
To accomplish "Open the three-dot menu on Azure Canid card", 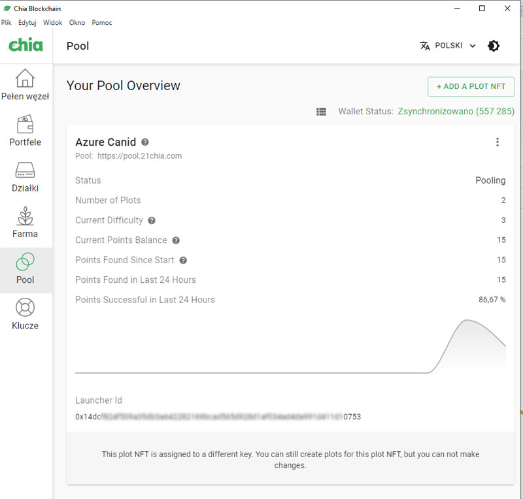I will [x=498, y=142].
